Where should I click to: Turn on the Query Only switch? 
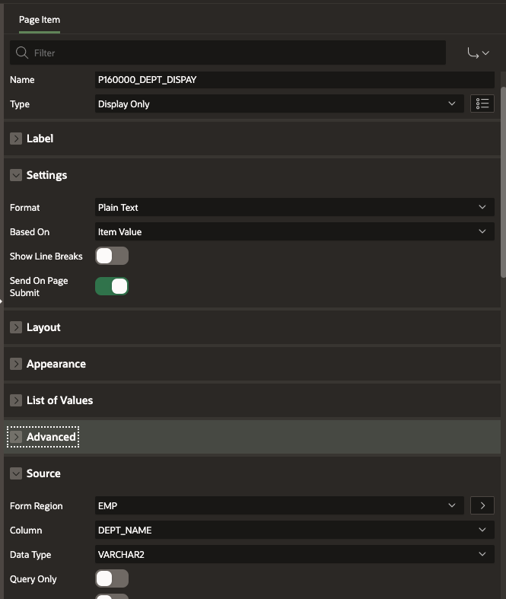click(x=112, y=578)
